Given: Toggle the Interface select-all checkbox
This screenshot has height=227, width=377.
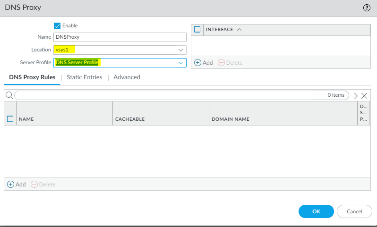Looking at the screenshot, I should 197,29.
